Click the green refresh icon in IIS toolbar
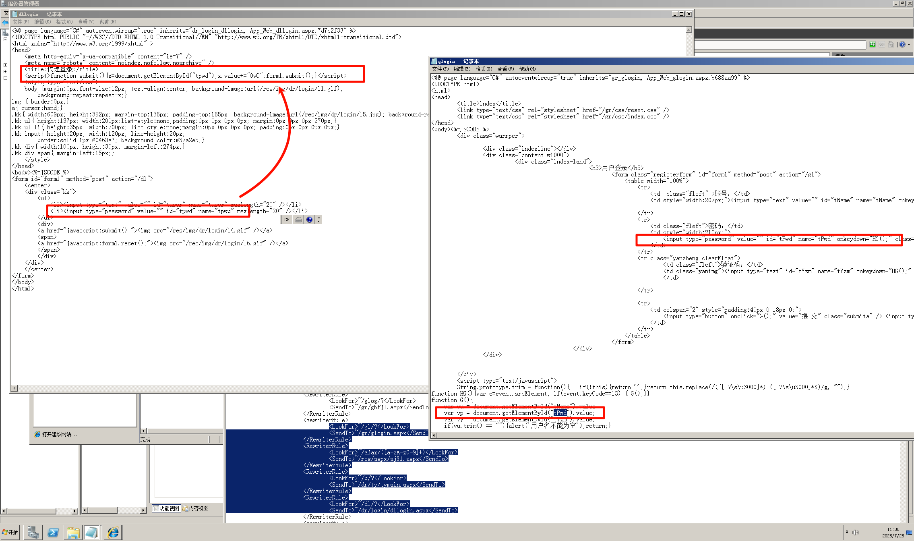 (872, 45)
